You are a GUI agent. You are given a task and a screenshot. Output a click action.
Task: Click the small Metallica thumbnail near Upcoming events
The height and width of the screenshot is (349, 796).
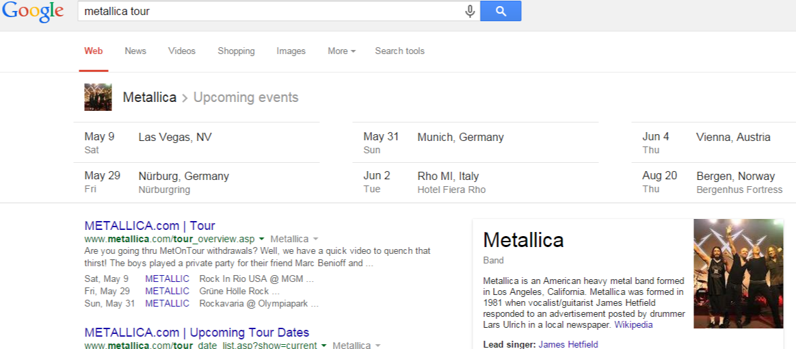pos(98,97)
